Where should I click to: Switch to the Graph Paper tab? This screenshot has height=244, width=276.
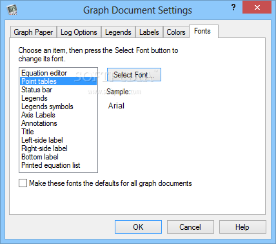(x=34, y=32)
